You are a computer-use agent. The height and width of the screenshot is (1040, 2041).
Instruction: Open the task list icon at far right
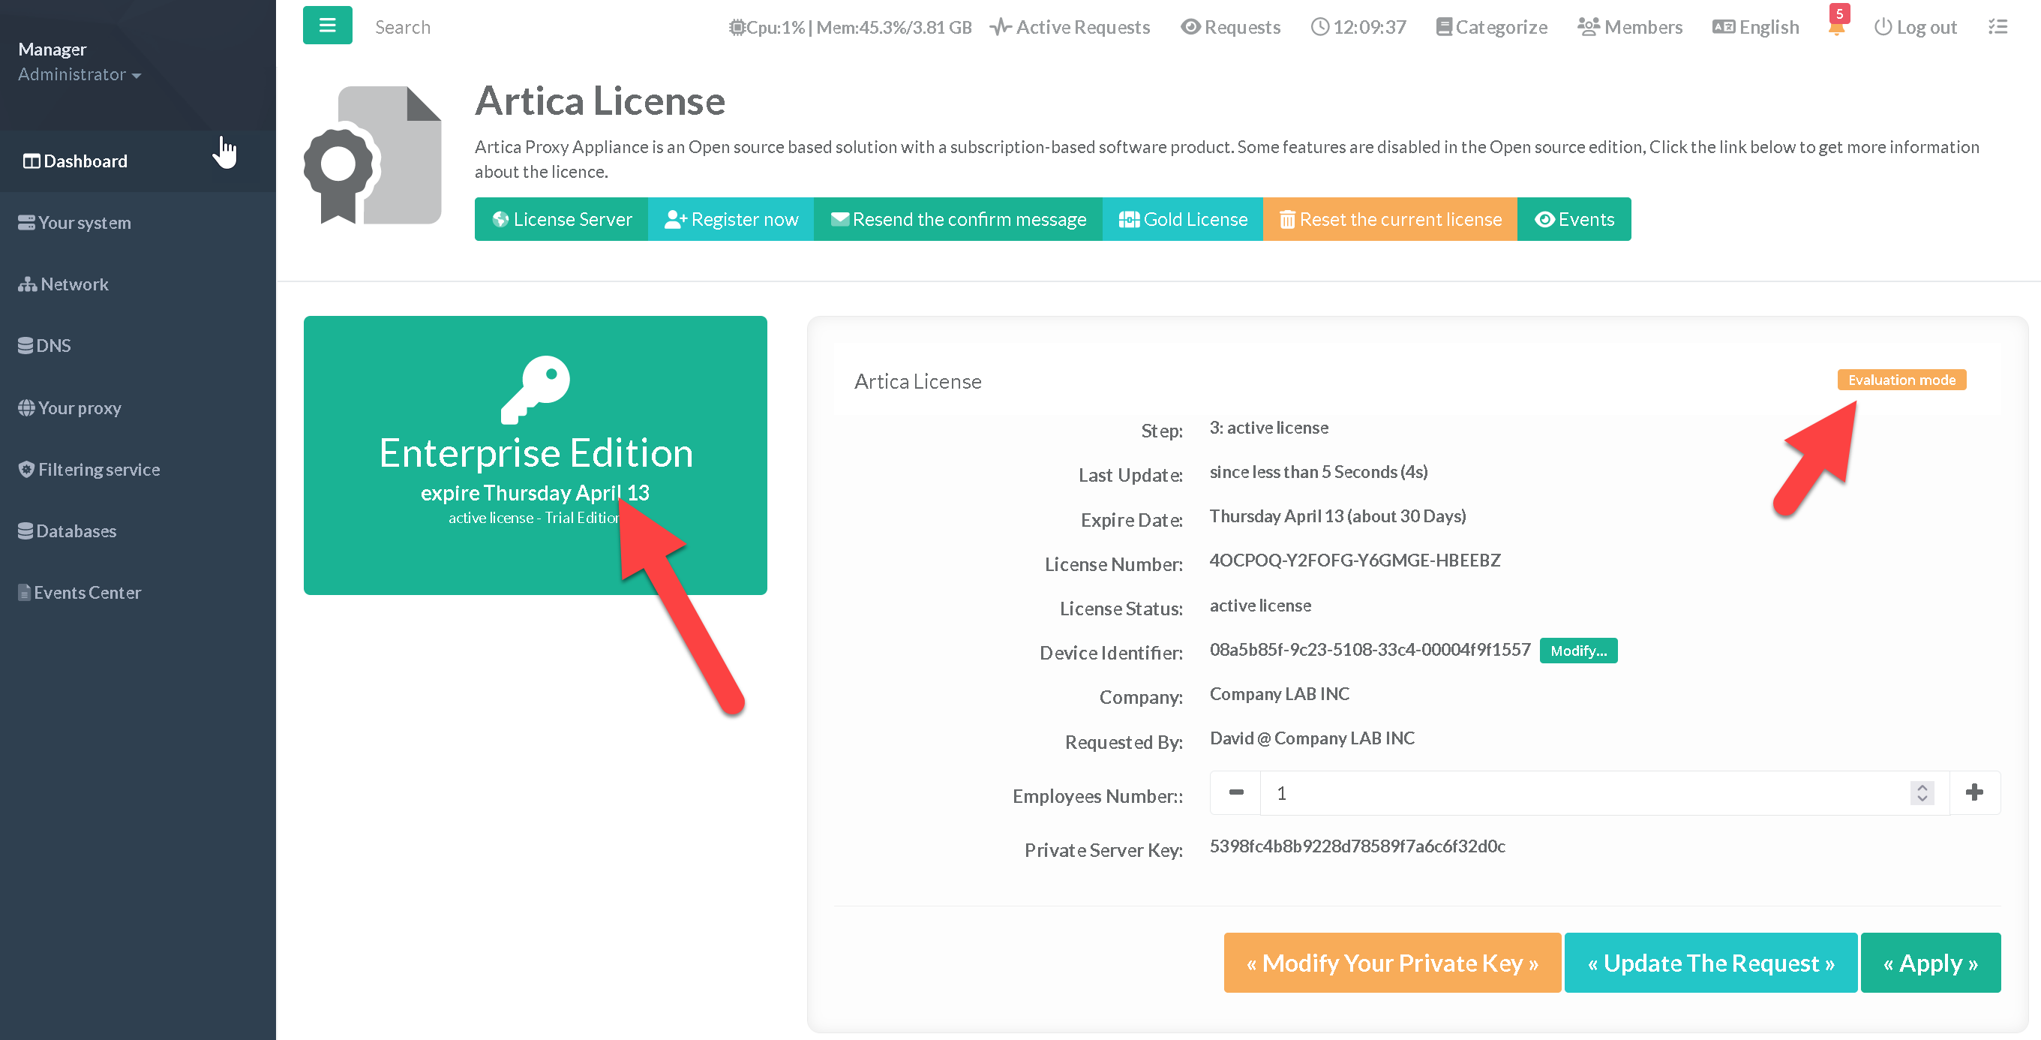coord(1997,27)
